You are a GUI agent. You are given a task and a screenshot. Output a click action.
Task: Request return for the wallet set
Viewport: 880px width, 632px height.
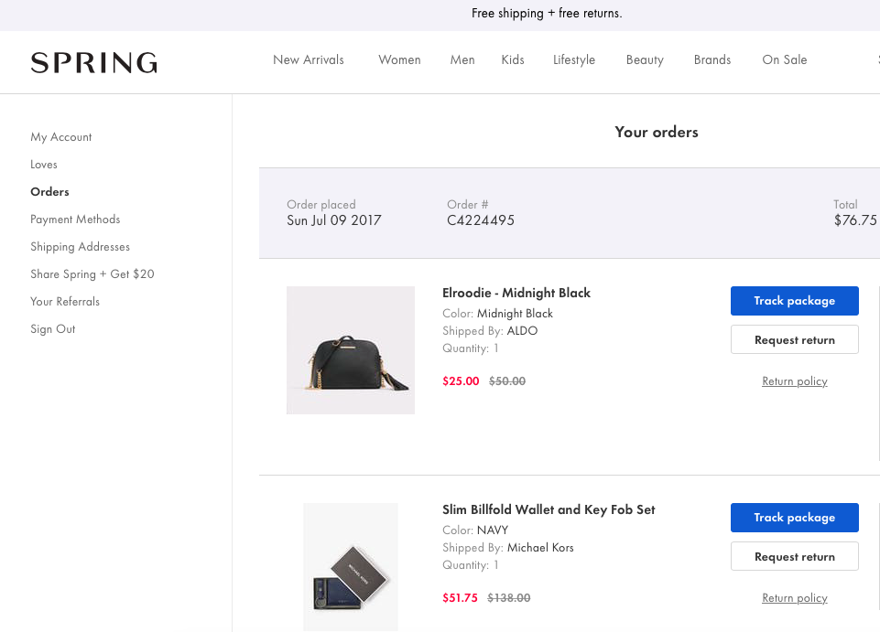point(795,556)
